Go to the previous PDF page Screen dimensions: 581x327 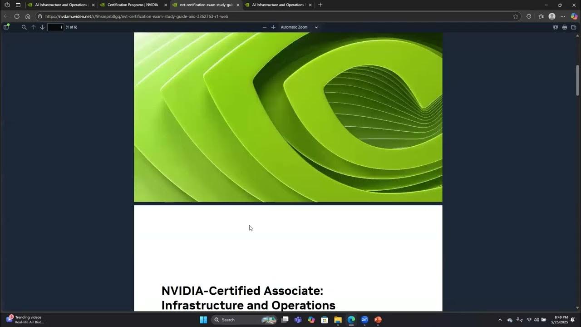34,27
